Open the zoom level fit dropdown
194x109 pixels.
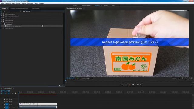click(86, 78)
